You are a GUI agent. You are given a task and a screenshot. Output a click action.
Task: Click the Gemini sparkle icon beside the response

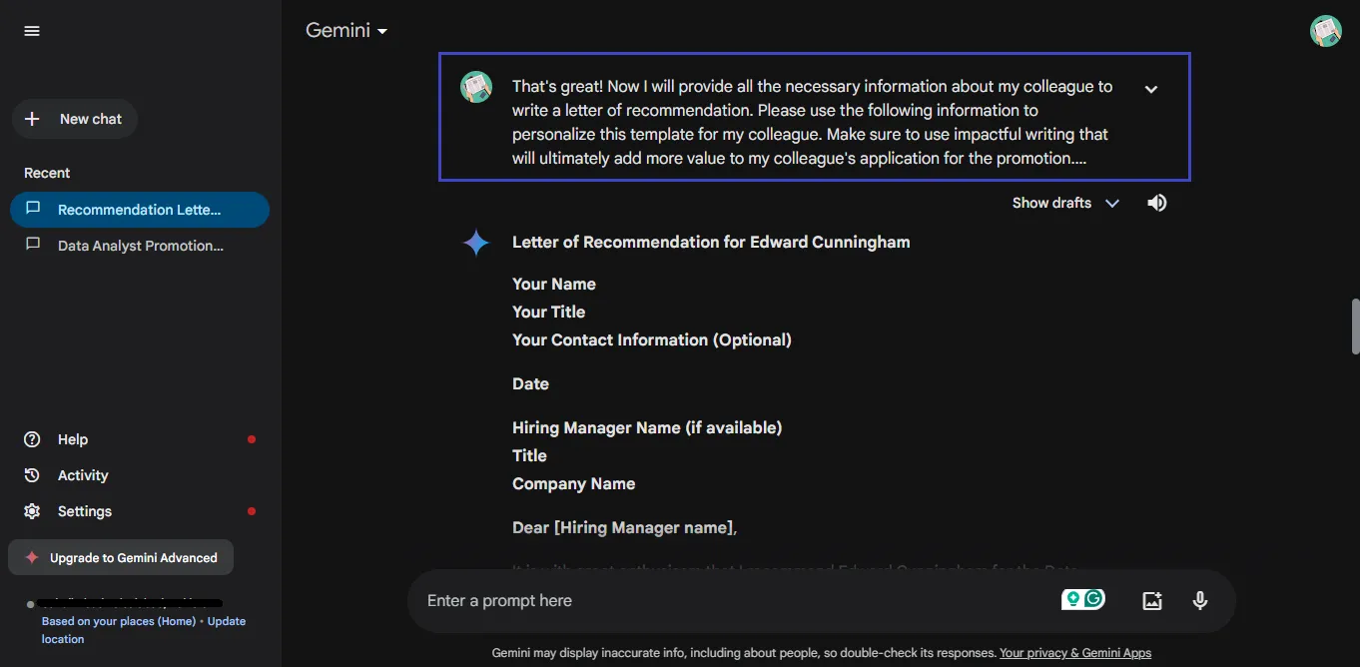coord(476,242)
